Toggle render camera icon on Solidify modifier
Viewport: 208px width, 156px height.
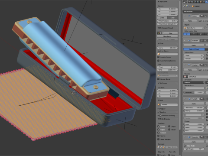point(202,99)
